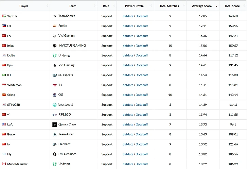Click the beastcoast team logo

click(x=55, y=105)
